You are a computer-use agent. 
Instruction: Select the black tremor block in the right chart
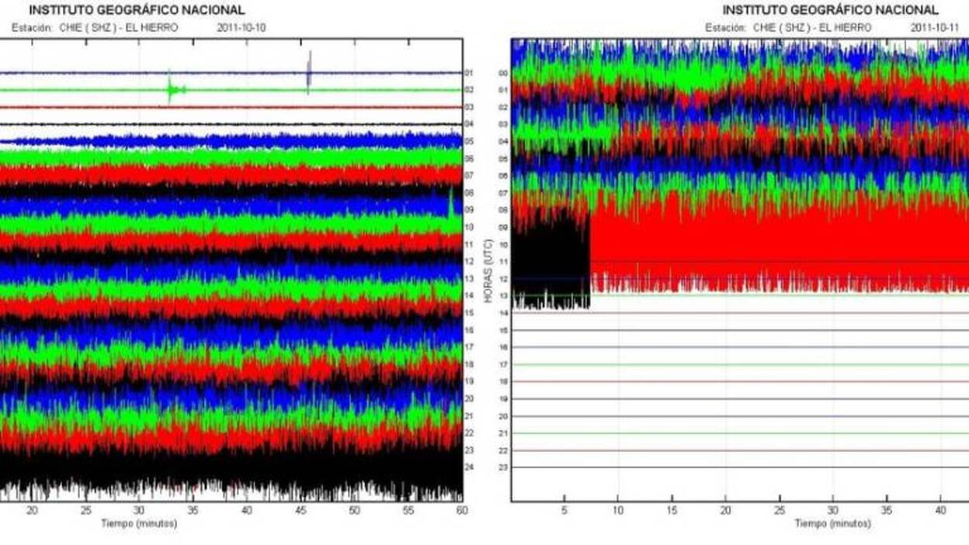pos(550,262)
